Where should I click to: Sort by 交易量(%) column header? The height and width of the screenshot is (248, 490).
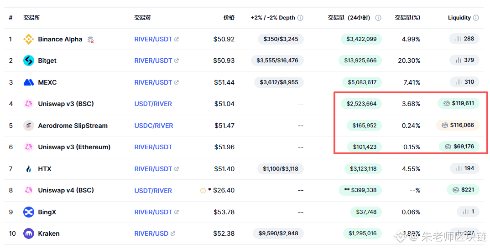click(407, 18)
